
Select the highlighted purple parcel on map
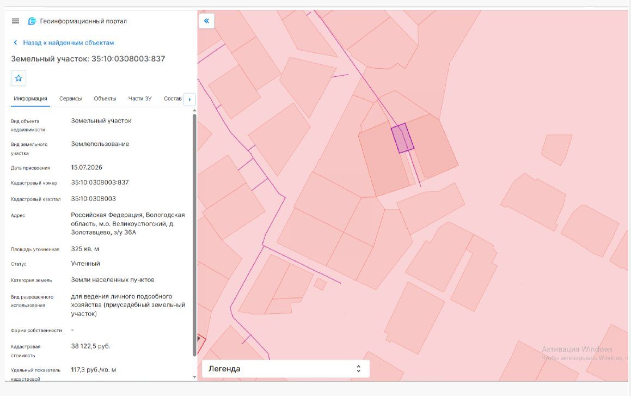point(402,138)
